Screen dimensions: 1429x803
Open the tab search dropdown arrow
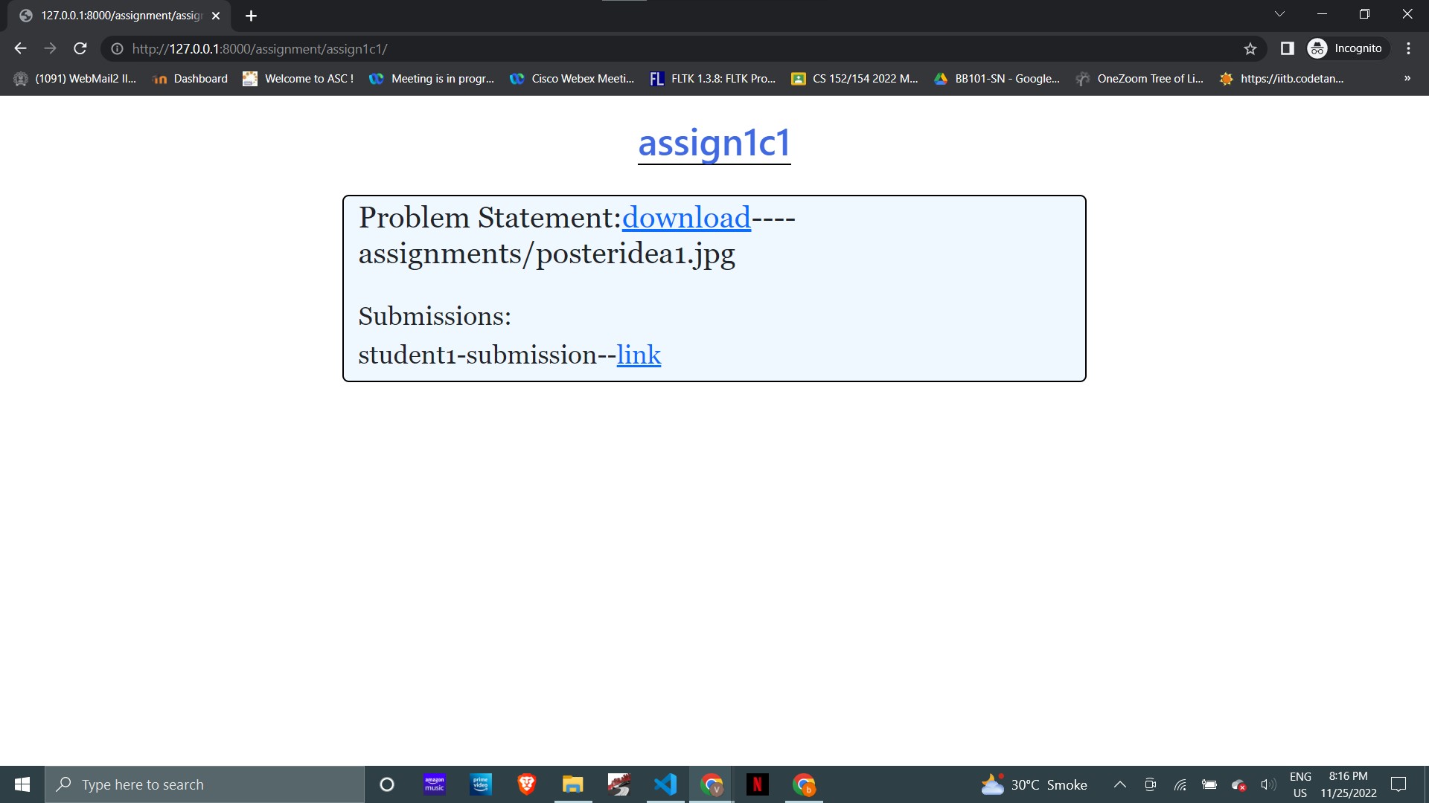(1279, 13)
